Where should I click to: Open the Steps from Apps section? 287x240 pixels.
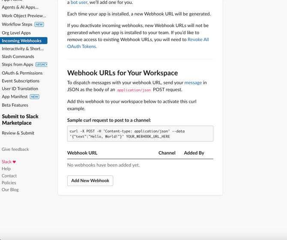(18, 64)
